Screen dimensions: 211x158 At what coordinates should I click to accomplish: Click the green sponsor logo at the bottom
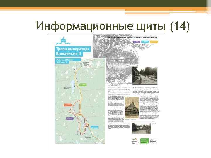(144, 141)
